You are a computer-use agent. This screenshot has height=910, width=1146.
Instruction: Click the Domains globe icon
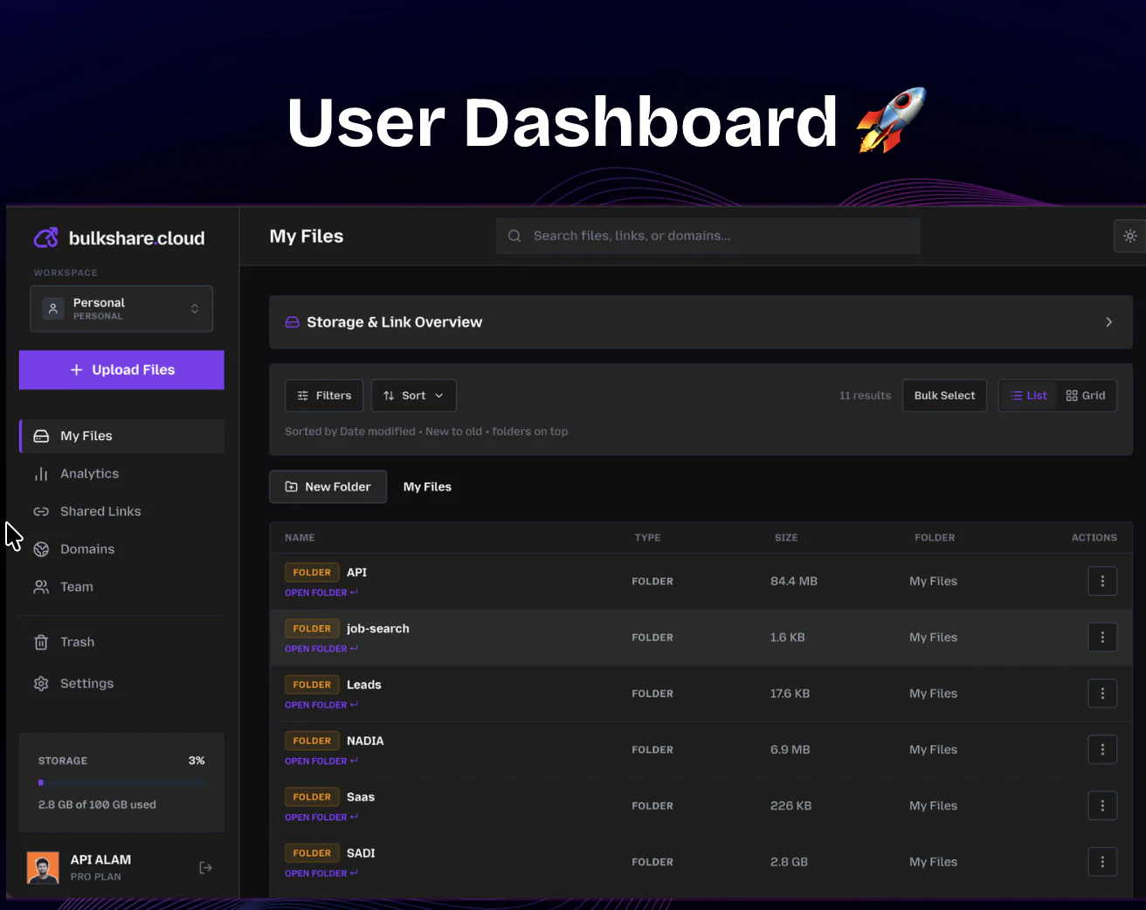pos(41,548)
